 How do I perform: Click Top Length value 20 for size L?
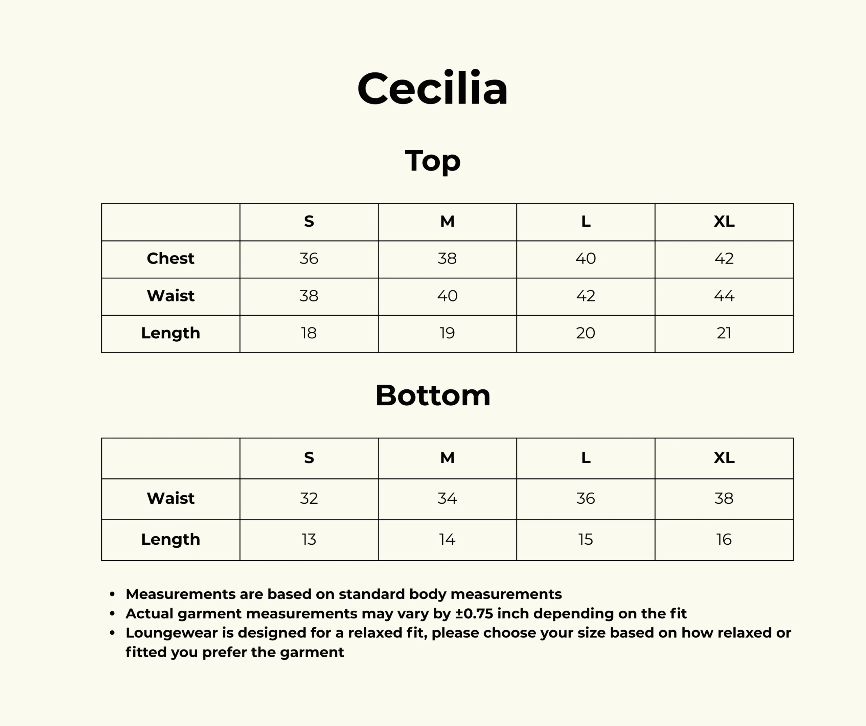click(x=586, y=333)
